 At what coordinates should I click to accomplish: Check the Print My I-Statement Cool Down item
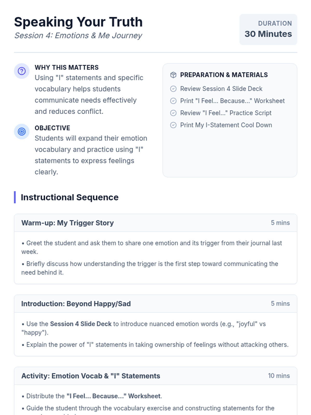coord(173,125)
